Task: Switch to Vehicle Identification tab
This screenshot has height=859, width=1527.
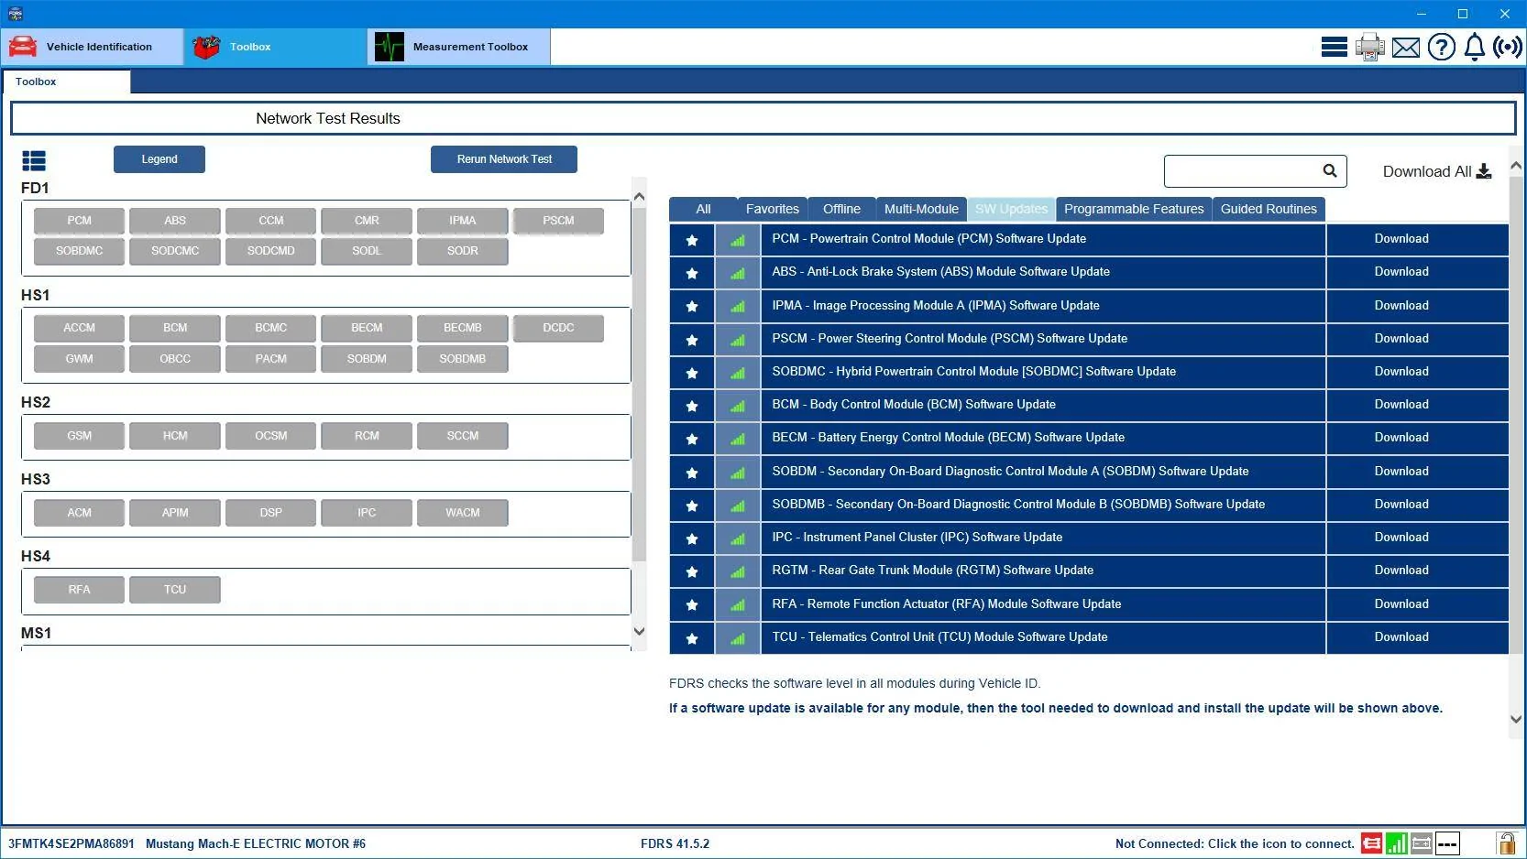Action: (x=92, y=47)
